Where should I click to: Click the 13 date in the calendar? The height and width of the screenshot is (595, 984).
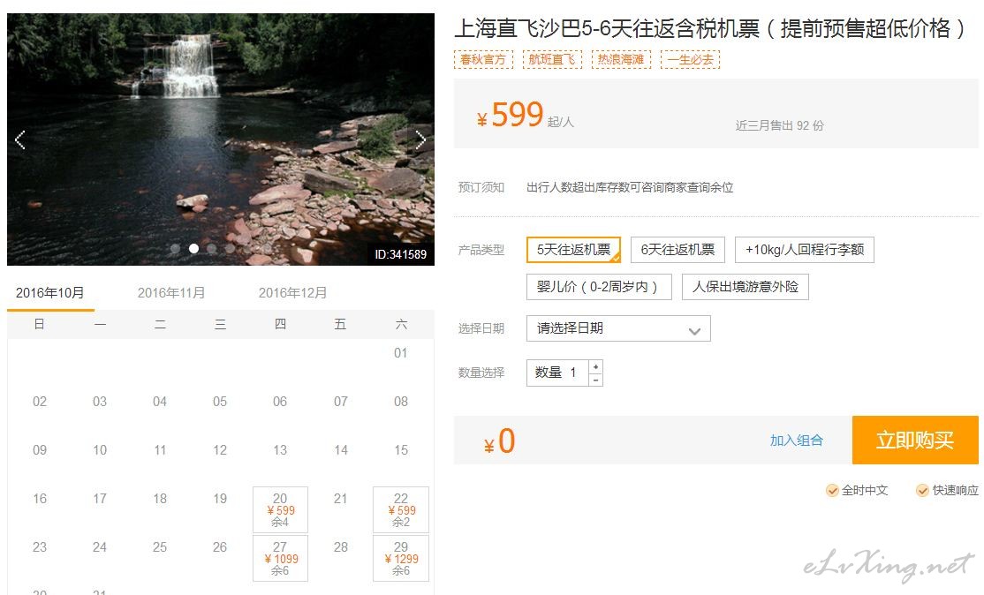281,450
